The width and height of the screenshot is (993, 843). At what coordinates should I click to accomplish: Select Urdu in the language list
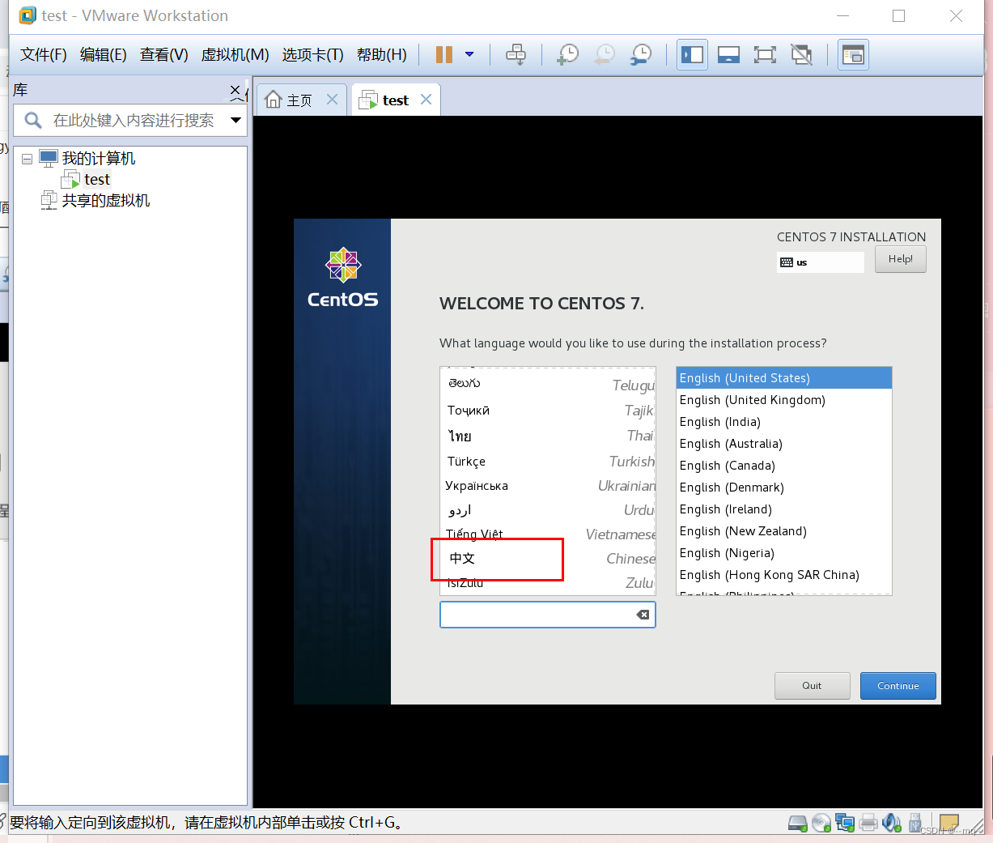548,510
